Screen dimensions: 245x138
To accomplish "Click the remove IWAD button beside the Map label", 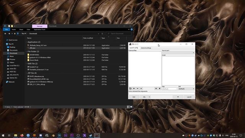I will click(160, 89).
